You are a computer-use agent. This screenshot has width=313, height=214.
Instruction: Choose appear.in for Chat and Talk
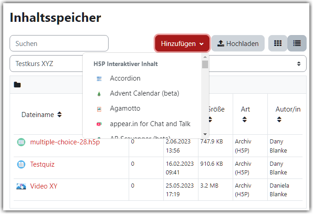point(150,124)
